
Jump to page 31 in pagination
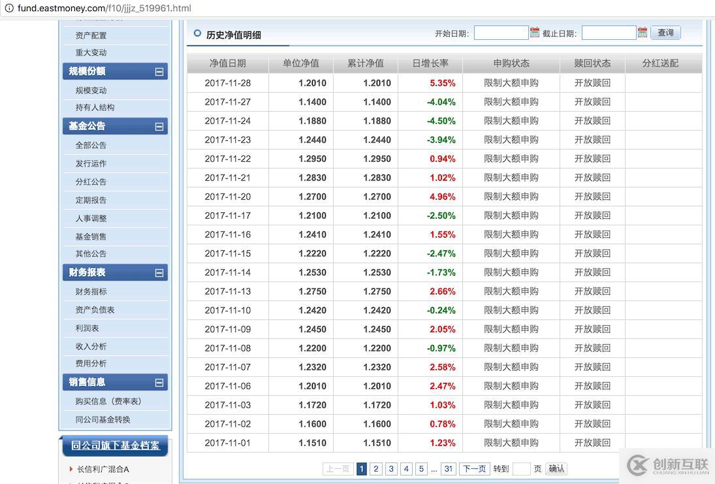[x=448, y=468]
